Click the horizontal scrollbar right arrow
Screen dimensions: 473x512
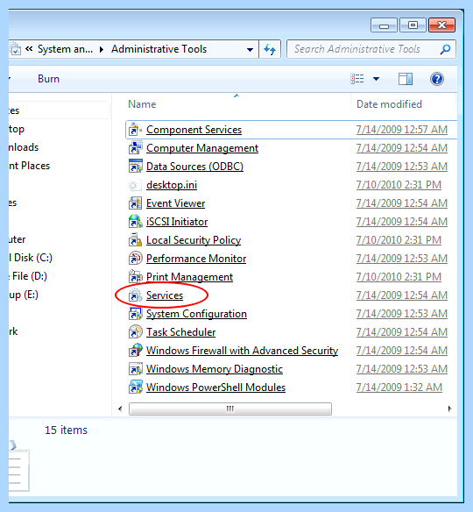(x=449, y=409)
